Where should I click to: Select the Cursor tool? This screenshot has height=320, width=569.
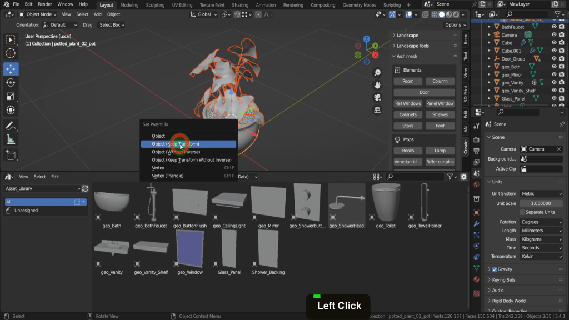click(11, 53)
